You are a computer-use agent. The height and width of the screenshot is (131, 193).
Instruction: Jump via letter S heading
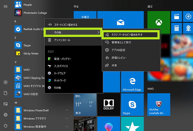[x=15, y=38]
